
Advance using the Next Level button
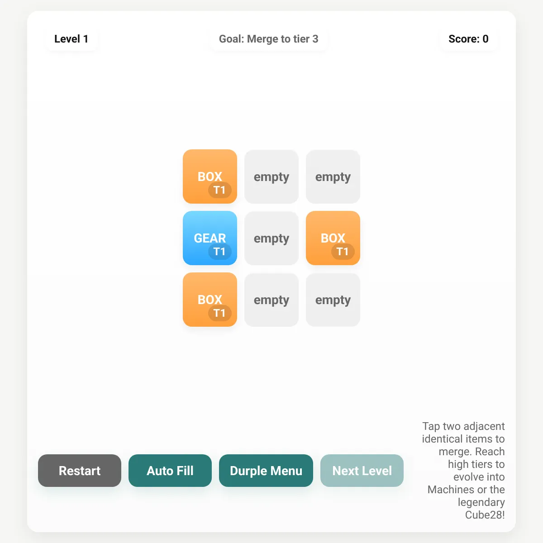pyautogui.click(x=362, y=471)
